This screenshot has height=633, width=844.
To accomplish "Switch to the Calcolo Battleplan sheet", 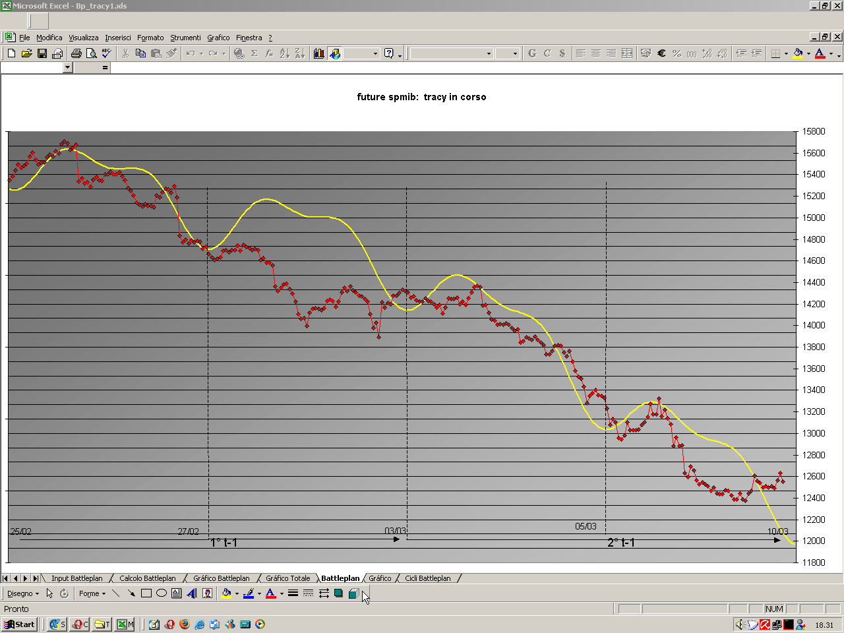I will [148, 578].
